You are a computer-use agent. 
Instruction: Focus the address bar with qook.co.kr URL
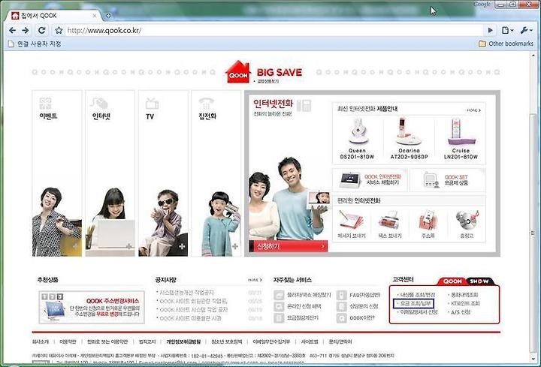tap(273, 30)
